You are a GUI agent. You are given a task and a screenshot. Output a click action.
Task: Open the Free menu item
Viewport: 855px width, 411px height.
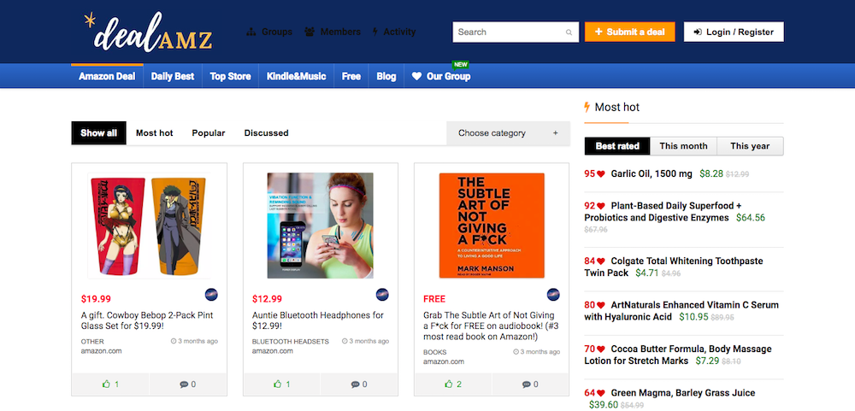point(351,76)
